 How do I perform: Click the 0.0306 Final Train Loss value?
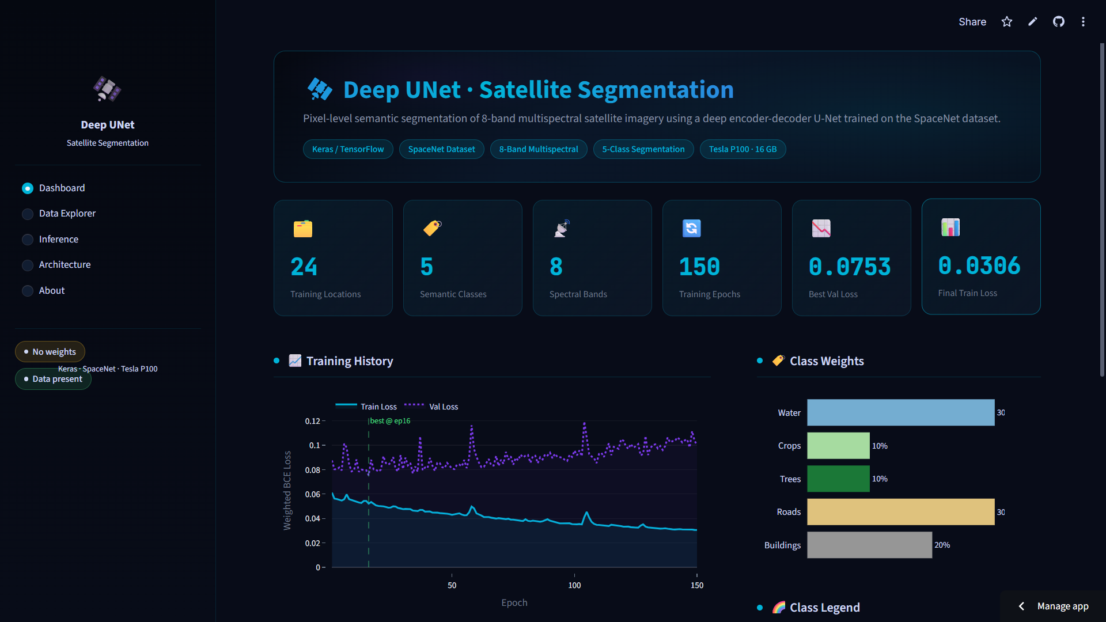point(979,266)
